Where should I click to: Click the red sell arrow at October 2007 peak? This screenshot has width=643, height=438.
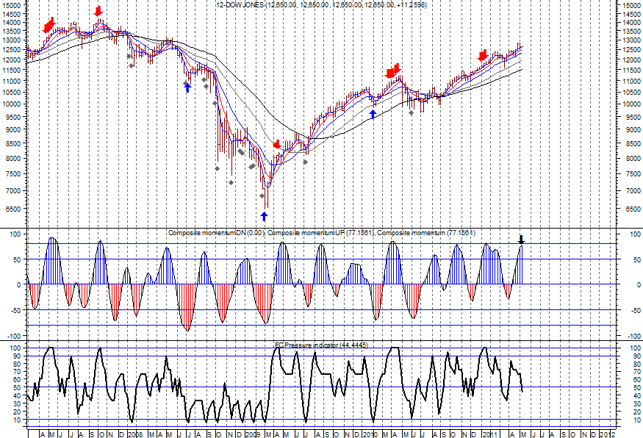point(98,11)
